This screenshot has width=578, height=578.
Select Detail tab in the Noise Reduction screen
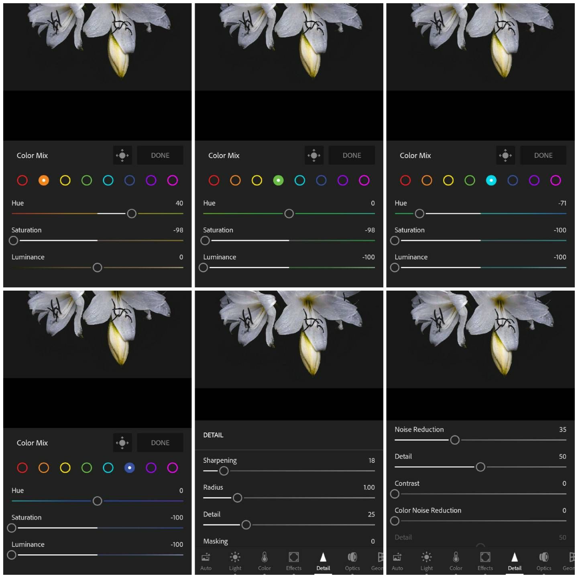tap(515, 561)
